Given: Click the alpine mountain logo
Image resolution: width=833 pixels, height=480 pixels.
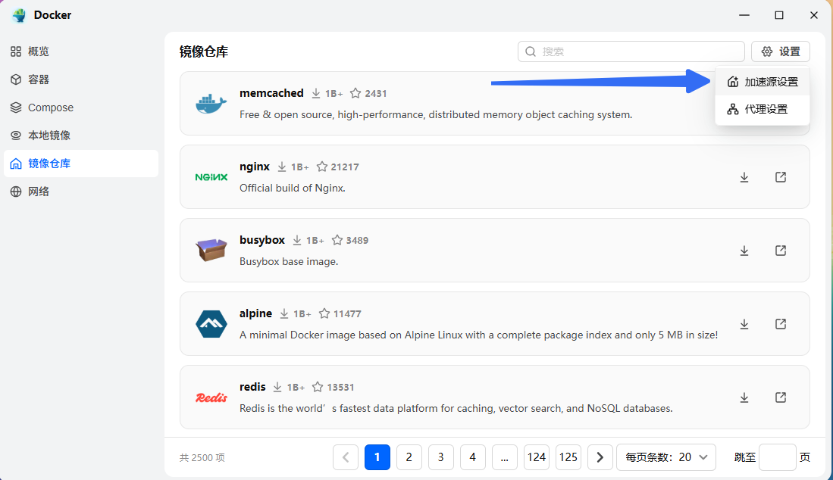Looking at the screenshot, I should pyautogui.click(x=211, y=324).
